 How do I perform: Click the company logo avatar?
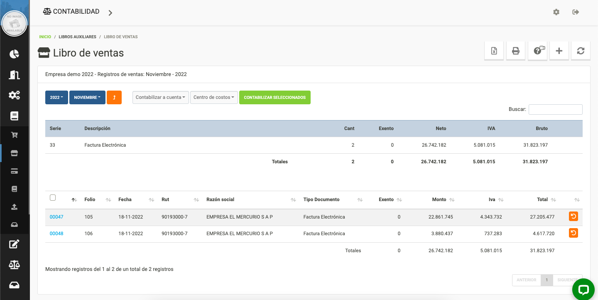click(15, 24)
